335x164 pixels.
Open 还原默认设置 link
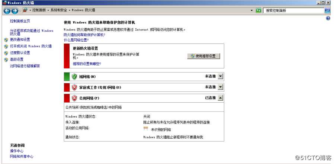pos(20,53)
